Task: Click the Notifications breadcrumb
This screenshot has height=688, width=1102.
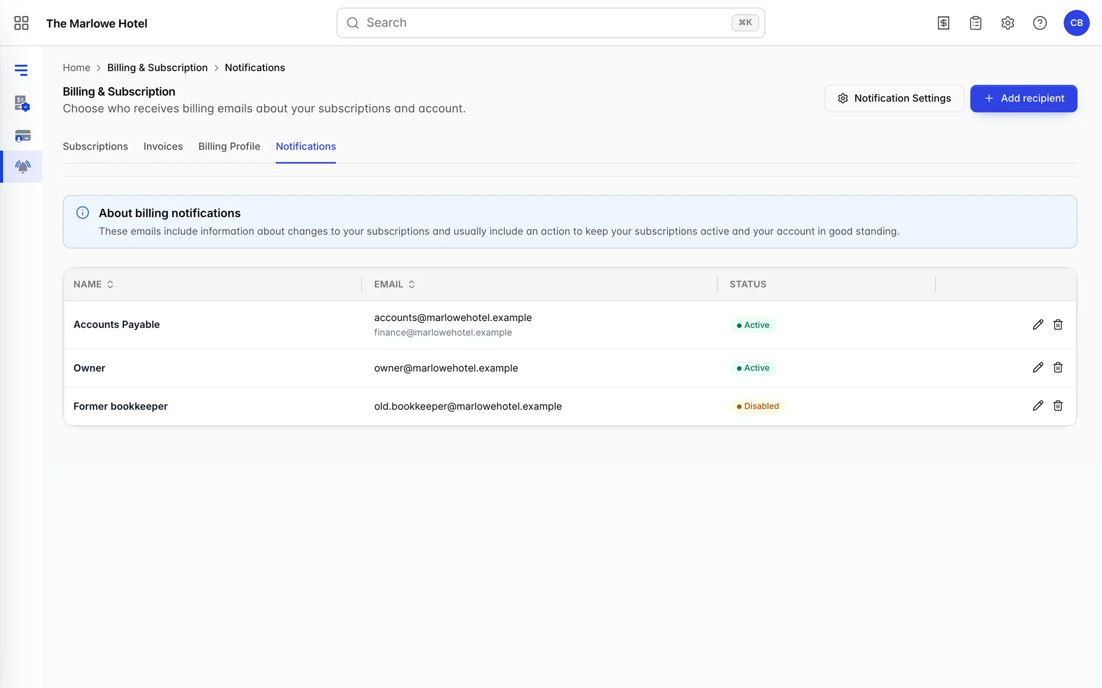Action: coord(255,68)
